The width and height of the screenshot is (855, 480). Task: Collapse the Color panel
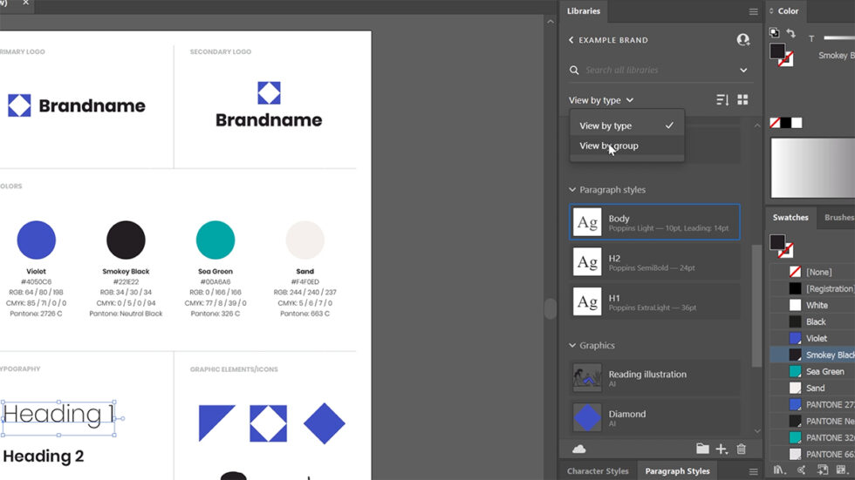point(771,10)
